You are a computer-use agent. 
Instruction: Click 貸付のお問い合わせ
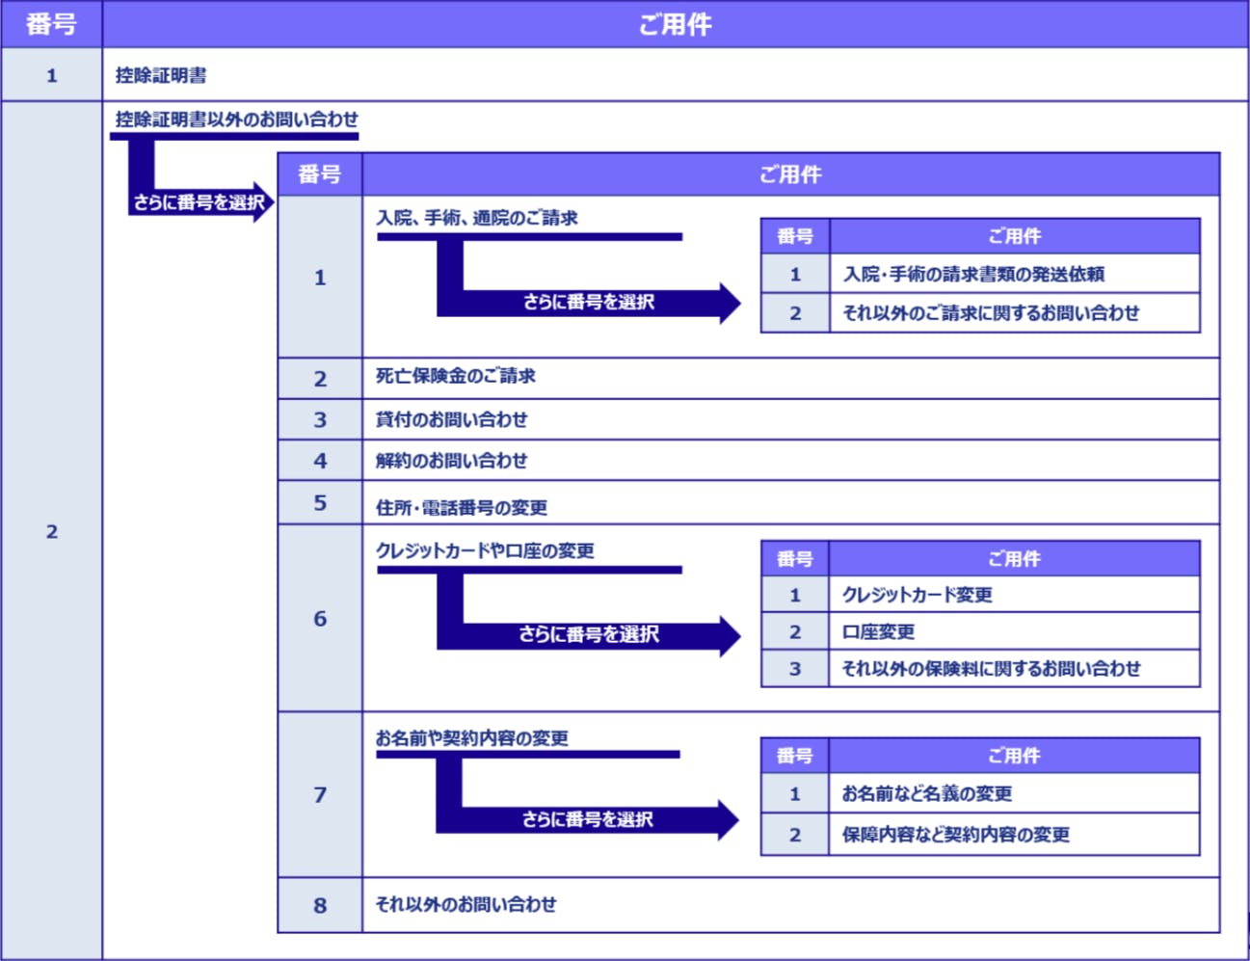tap(451, 420)
